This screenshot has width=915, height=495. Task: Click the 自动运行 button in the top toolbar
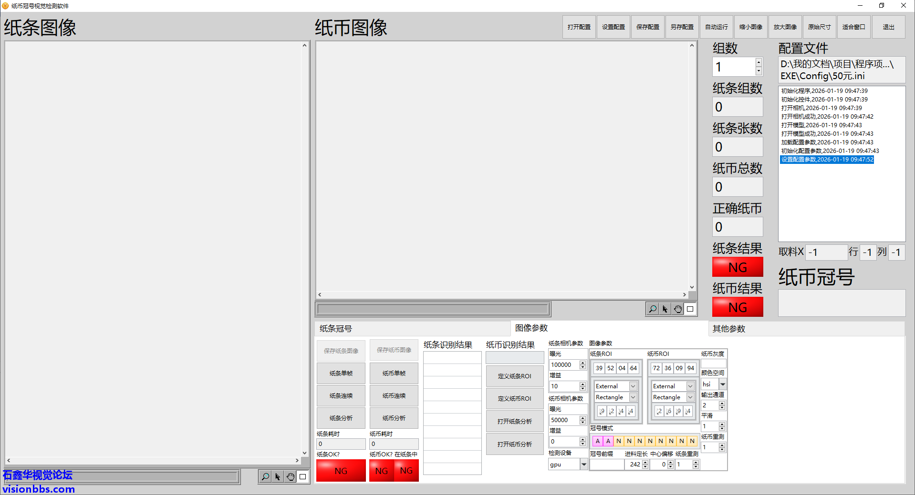click(x=716, y=27)
